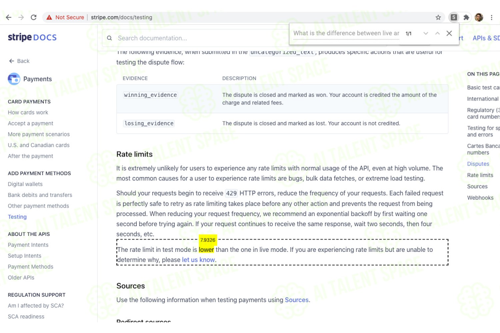The image size is (500, 333).
Task: Jump to next find result
Action: [x=426, y=33]
